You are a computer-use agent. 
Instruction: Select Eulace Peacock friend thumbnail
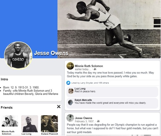[x=50, y=124]
